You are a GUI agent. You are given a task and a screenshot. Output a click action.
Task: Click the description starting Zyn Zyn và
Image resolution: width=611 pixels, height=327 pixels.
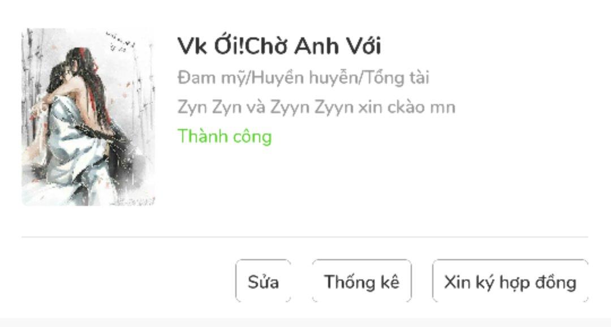316,107
